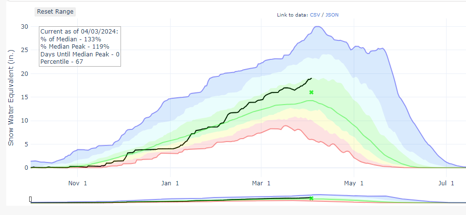Screen dimensions: 466x215
Task: Click the peak of the blue maximum line
Action: (x=317, y=27)
